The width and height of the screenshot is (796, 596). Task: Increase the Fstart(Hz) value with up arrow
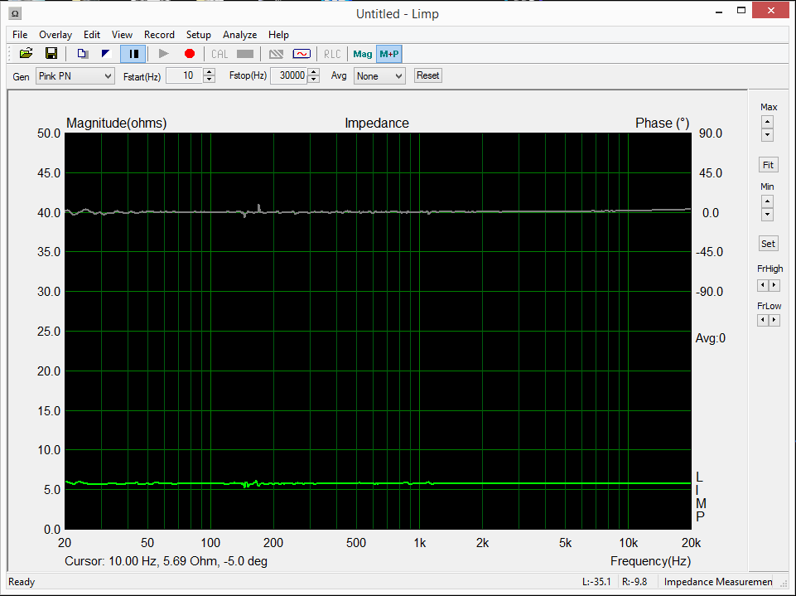click(x=210, y=72)
